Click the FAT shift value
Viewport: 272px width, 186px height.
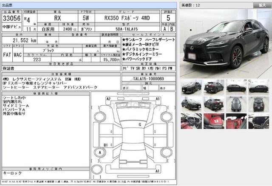(7, 55)
